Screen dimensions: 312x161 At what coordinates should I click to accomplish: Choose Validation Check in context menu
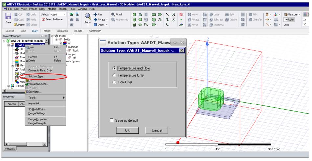point(45,84)
